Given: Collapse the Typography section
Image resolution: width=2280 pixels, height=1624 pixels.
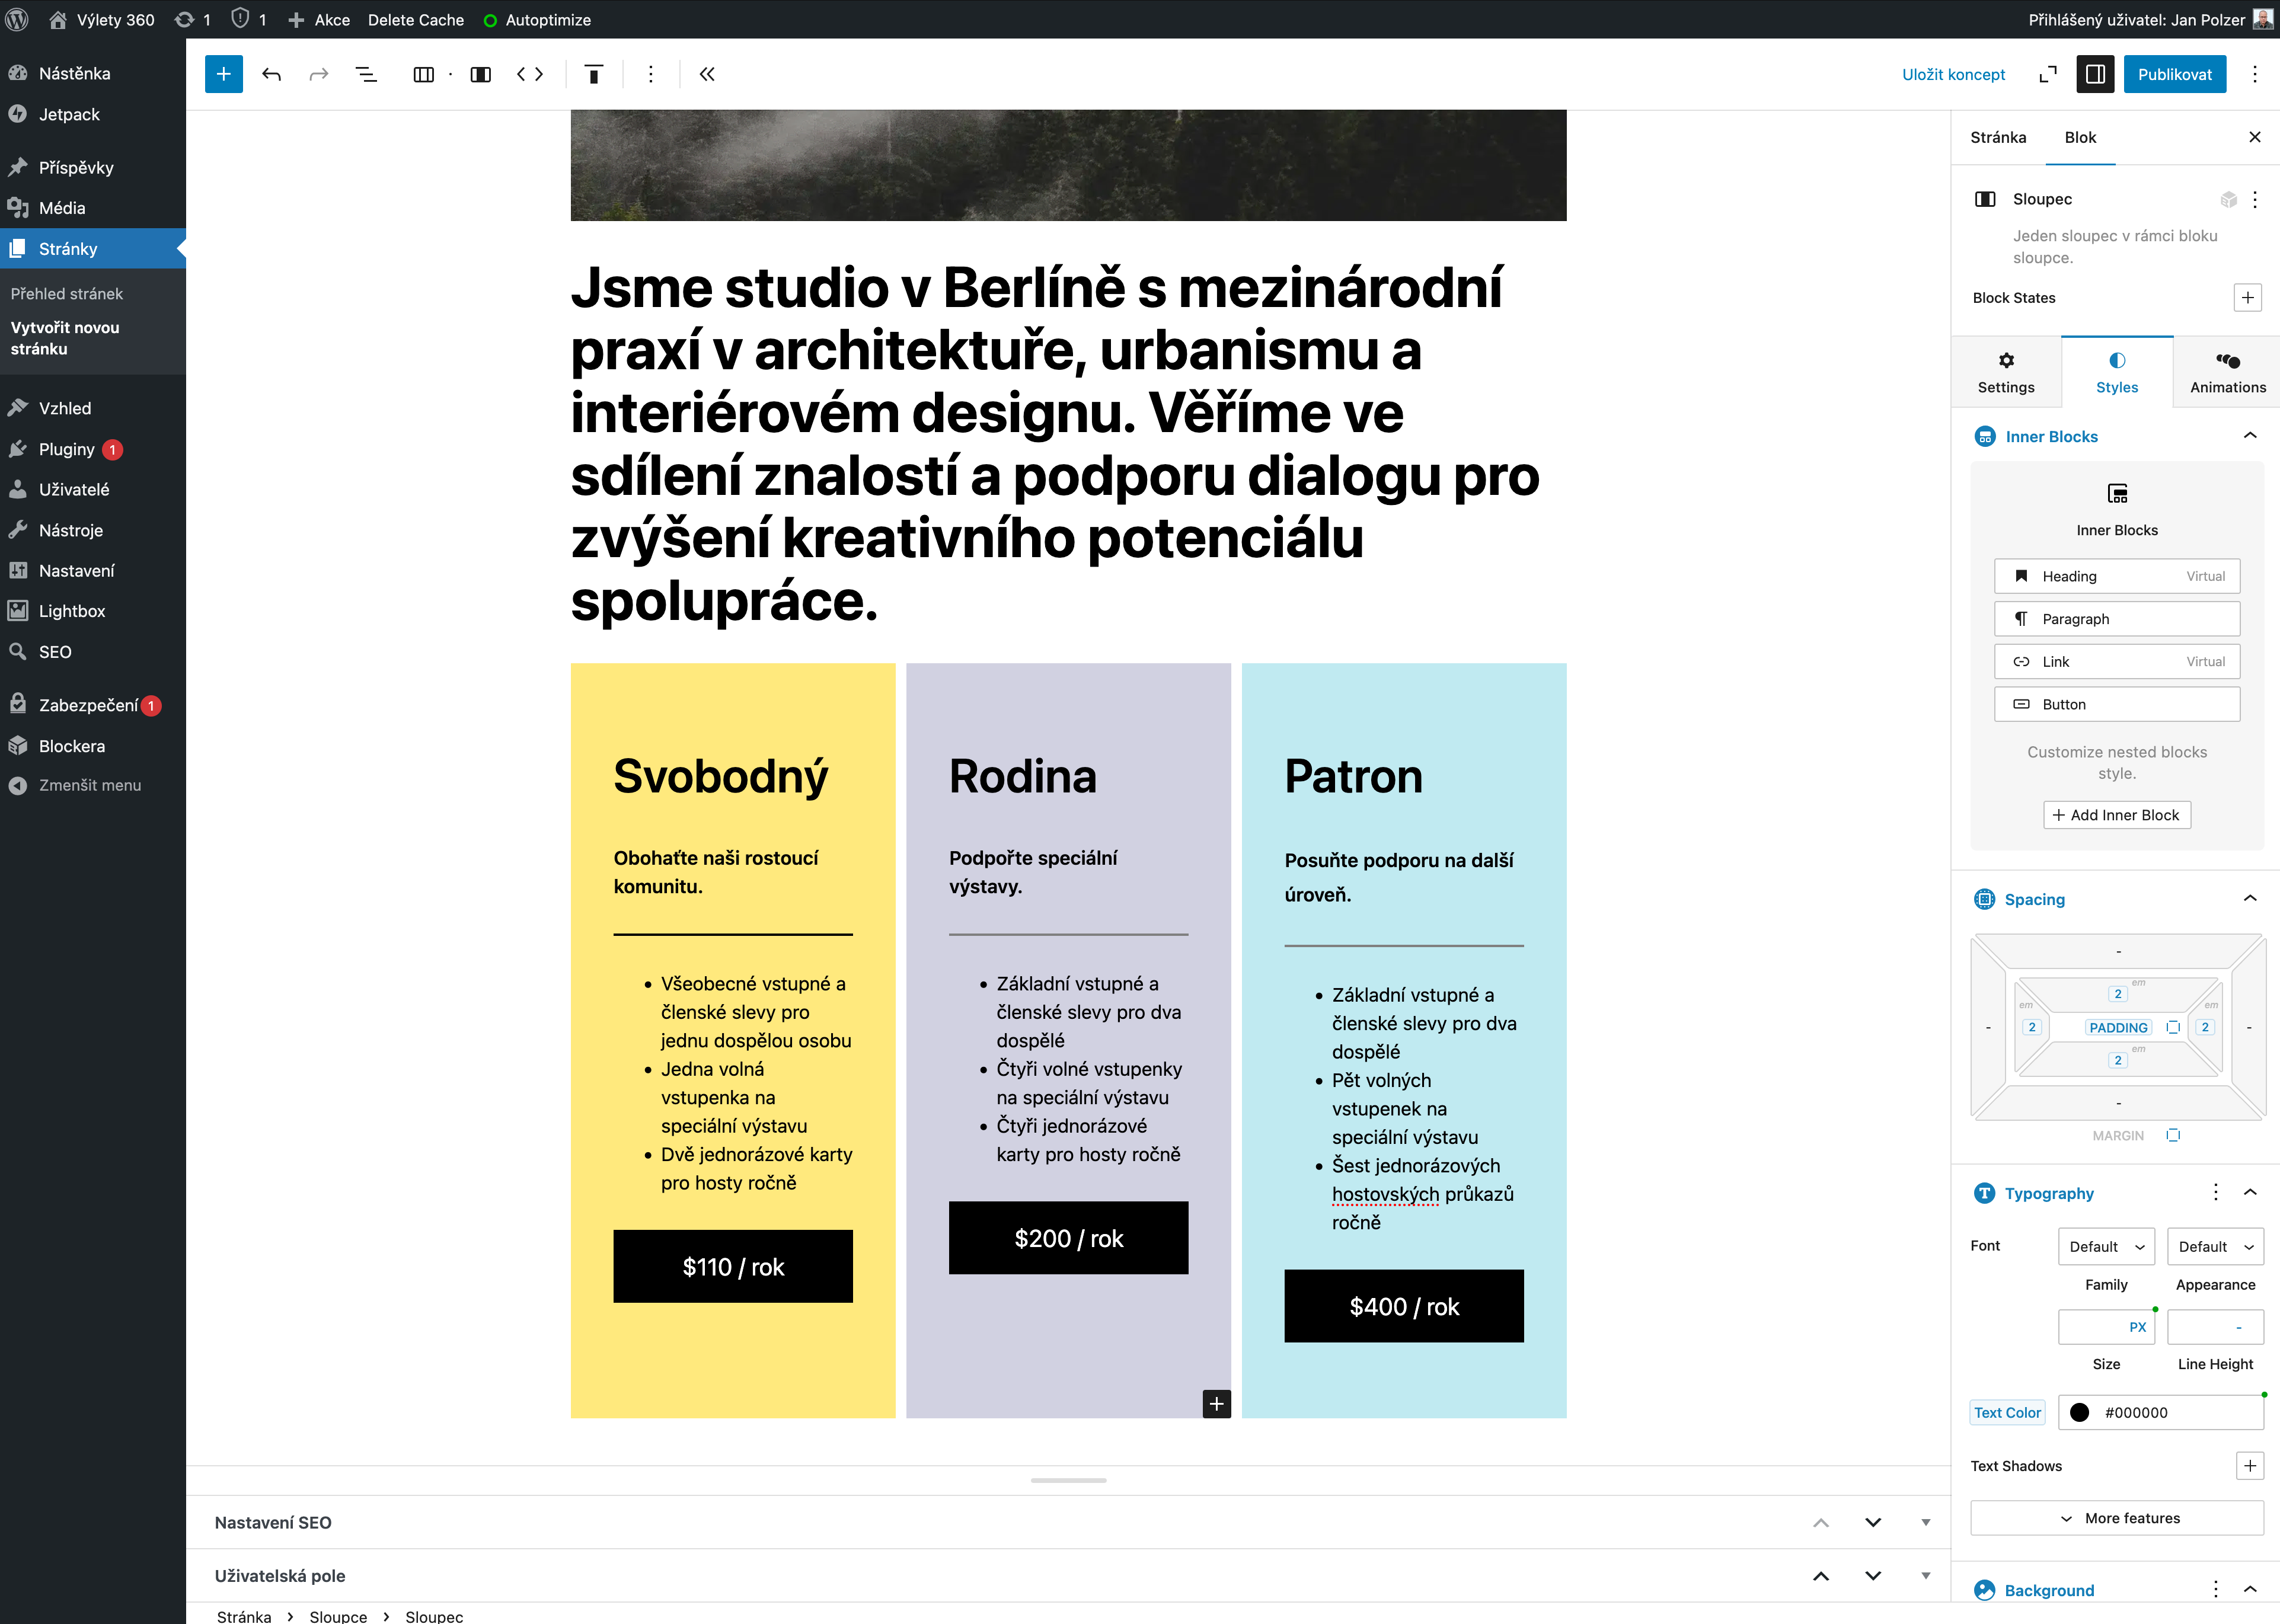Looking at the screenshot, I should pyautogui.click(x=2250, y=1192).
